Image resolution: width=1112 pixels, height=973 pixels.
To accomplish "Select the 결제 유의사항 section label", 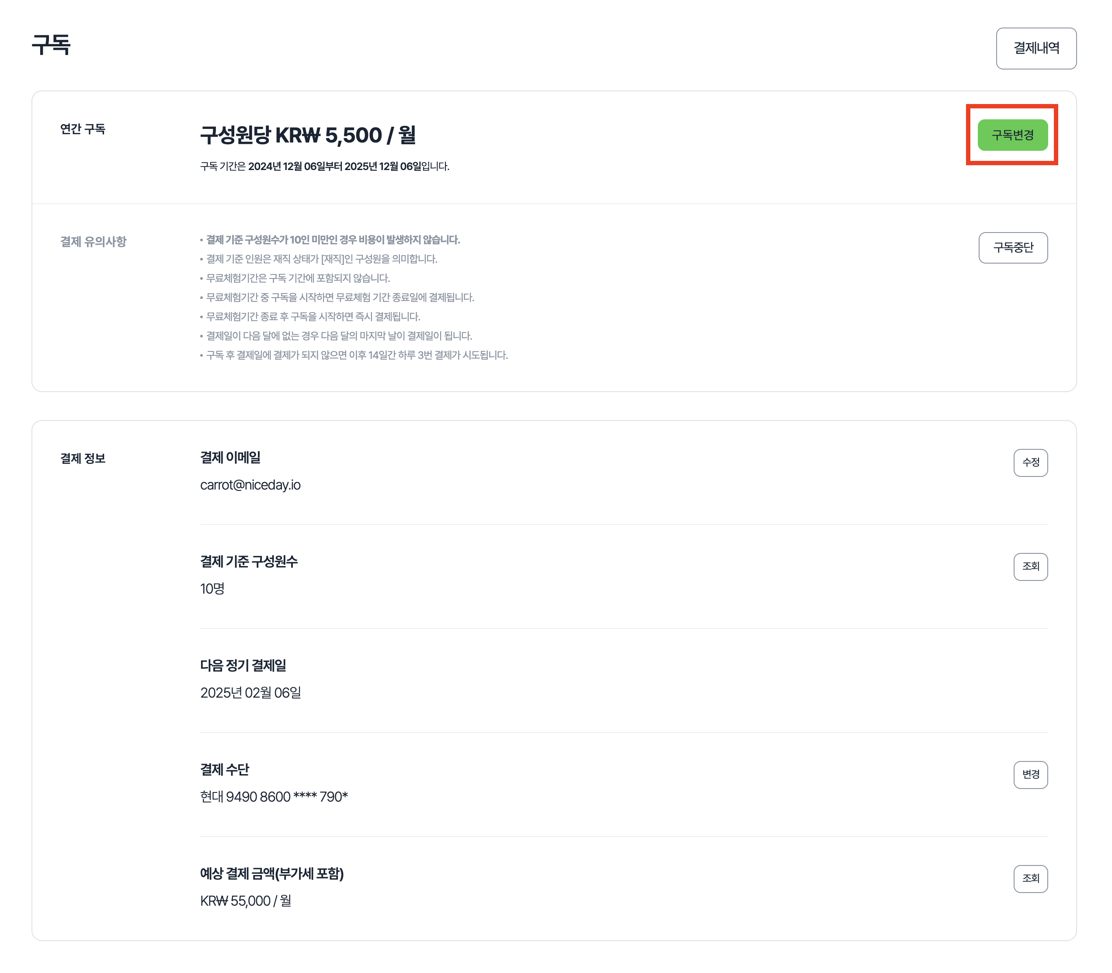I will [93, 241].
